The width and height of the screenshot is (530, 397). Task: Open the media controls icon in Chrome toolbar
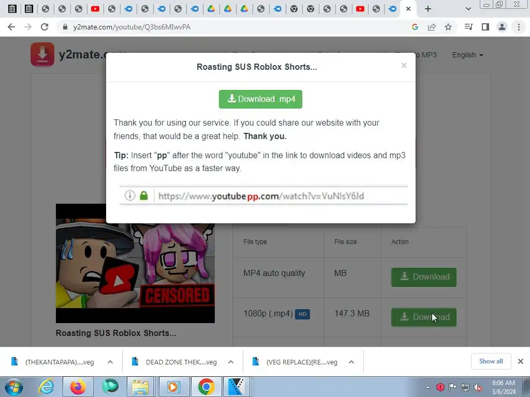tap(469, 27)
